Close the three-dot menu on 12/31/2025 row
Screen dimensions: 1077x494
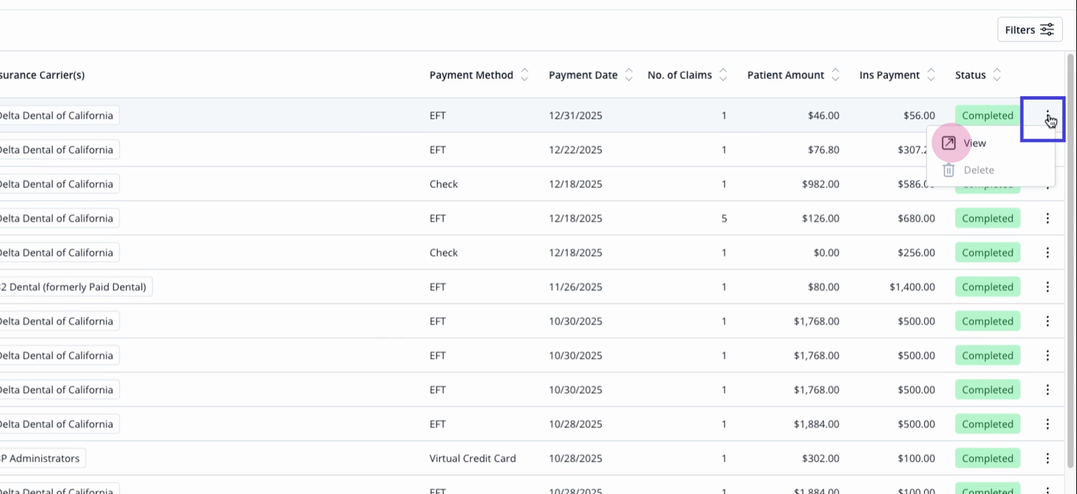pyautogui.click(x=1047, y=116)
